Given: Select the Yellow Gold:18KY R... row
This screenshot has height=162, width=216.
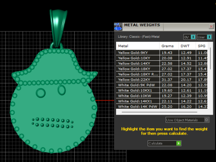Looking at the screenshot, I should [x=162, y=74].
